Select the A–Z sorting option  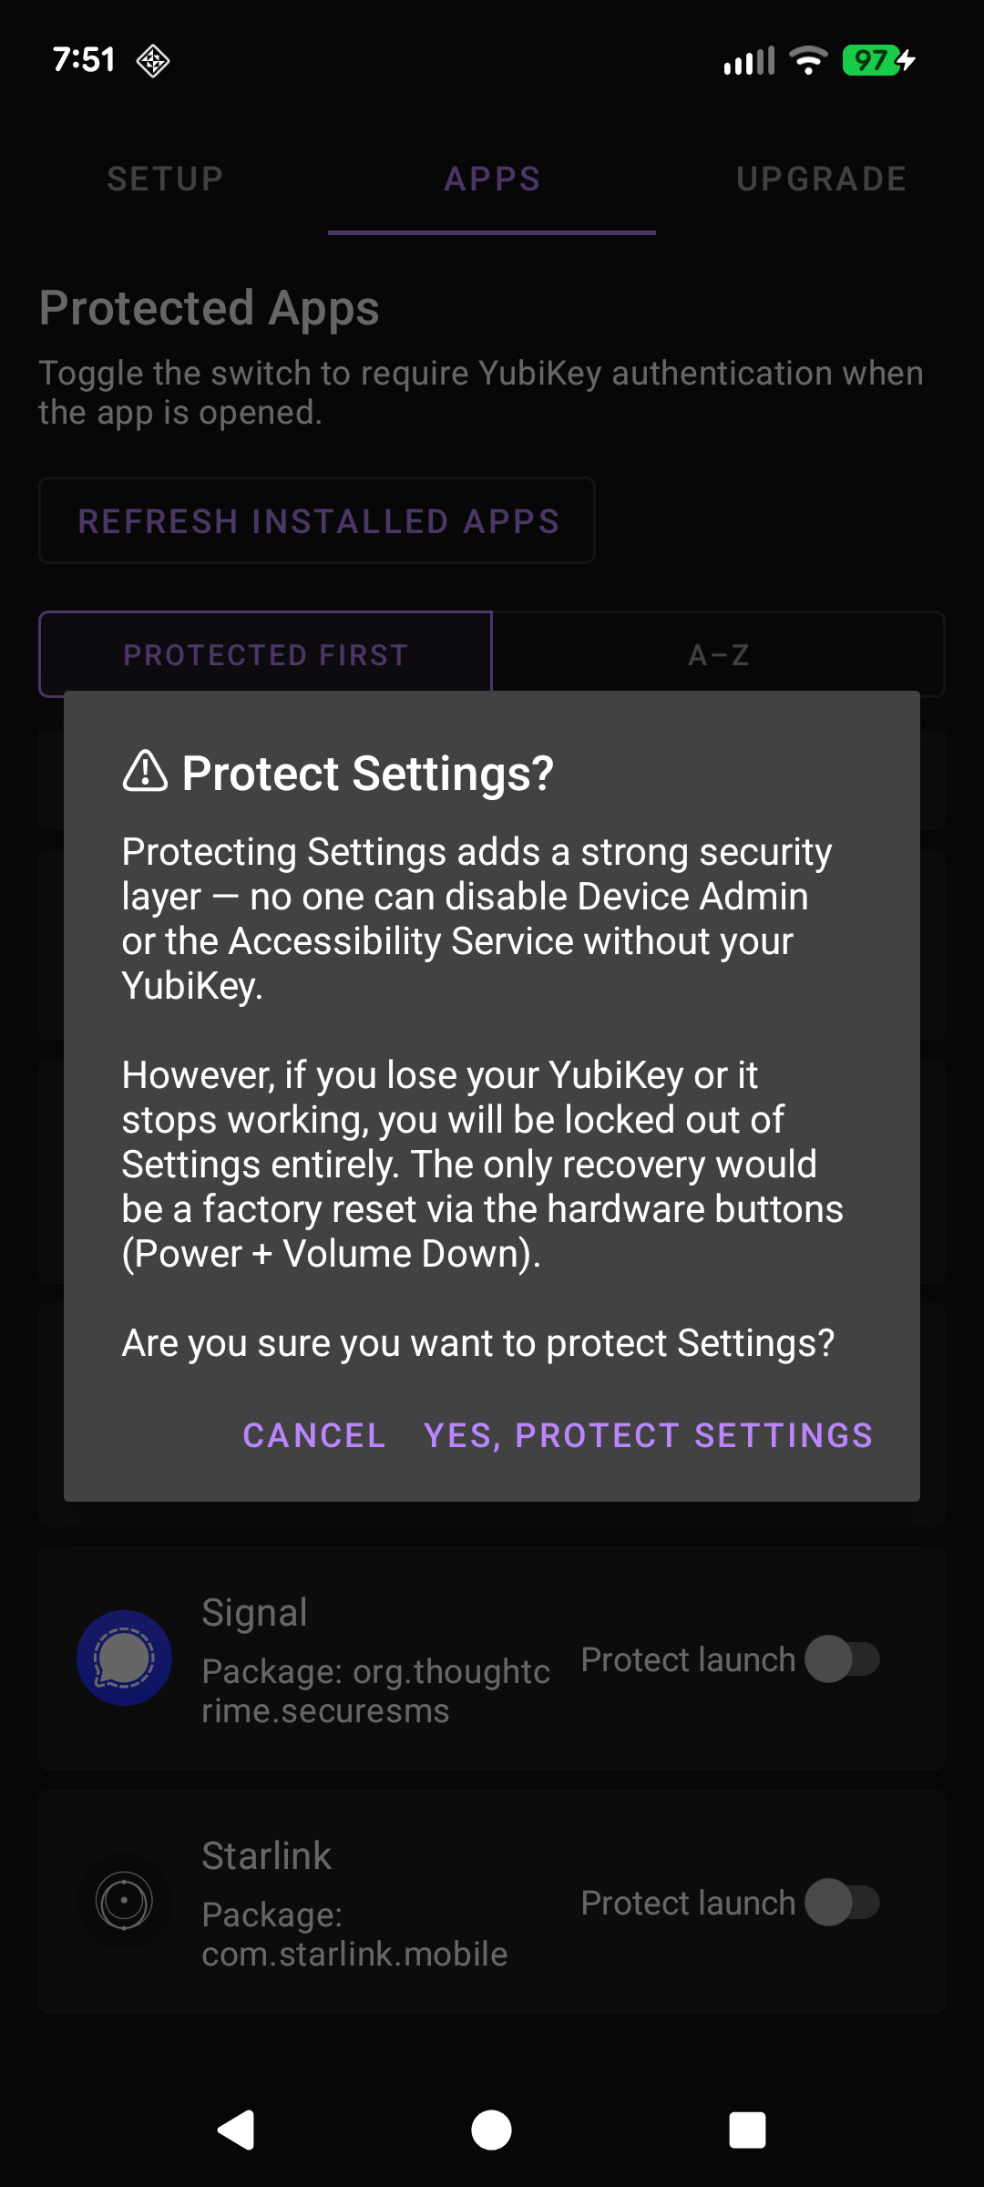pos(720,654)
